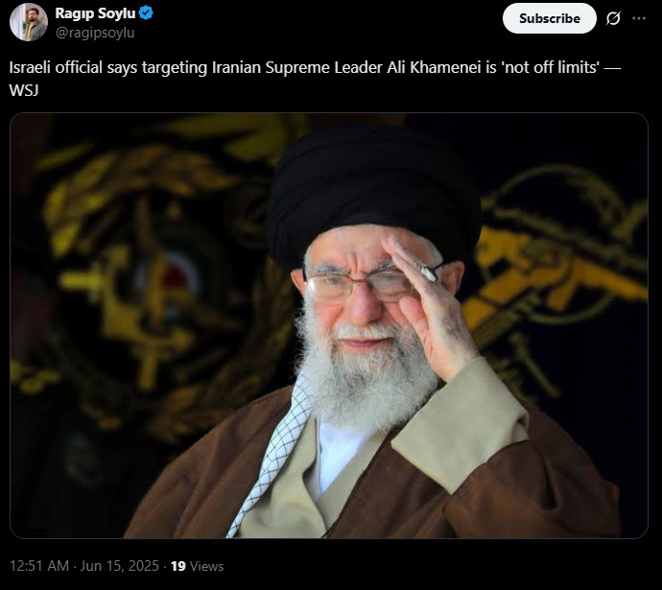Image resolution: width=662 pixels, height=590 pixels.
Task: Click the WSJ text in the tweet
Action: click(x=24, y=90)
